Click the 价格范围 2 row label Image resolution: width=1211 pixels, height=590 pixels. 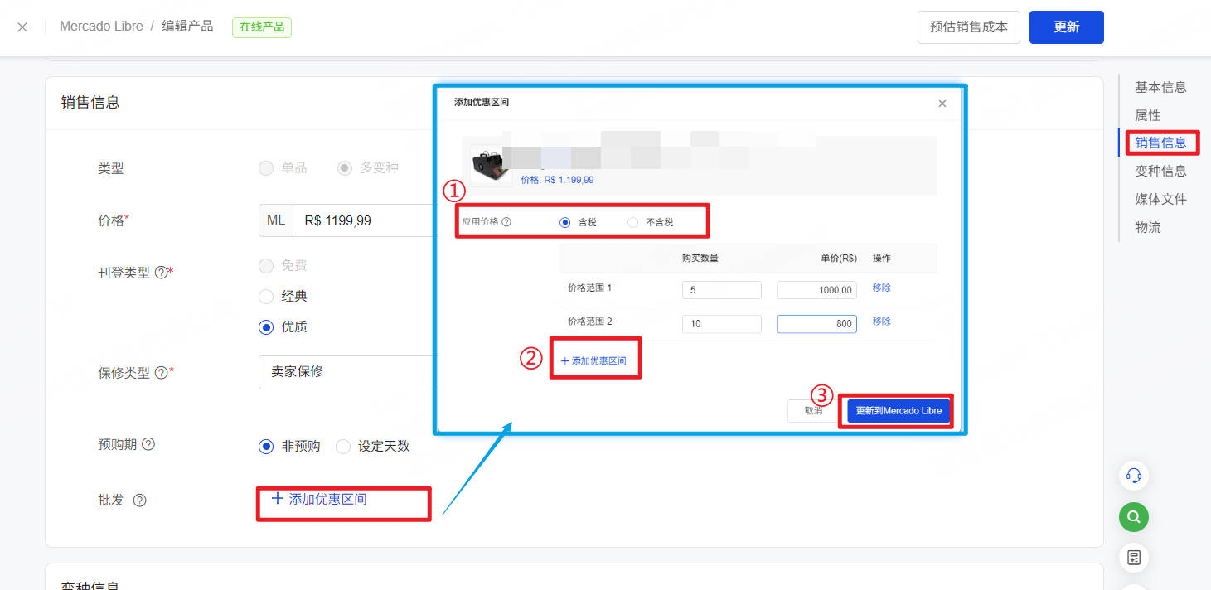click(589, 322)
